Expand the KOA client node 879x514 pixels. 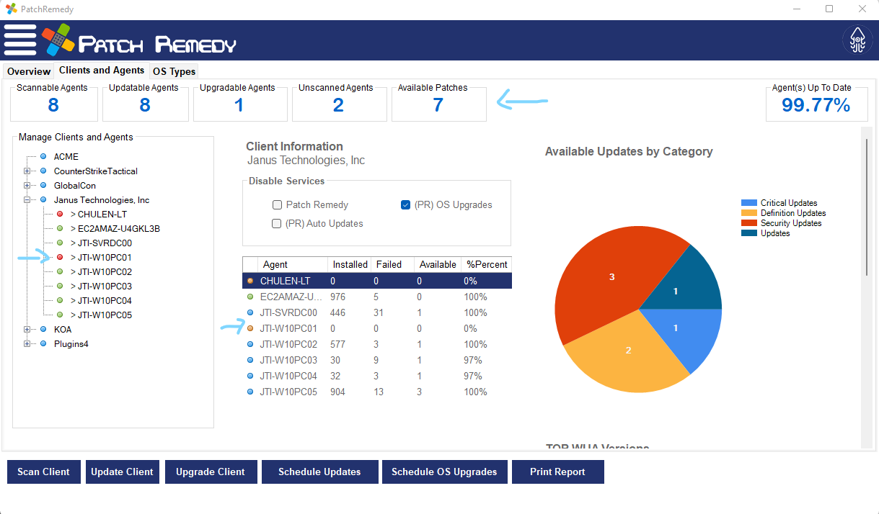click(x=27, y=330)
